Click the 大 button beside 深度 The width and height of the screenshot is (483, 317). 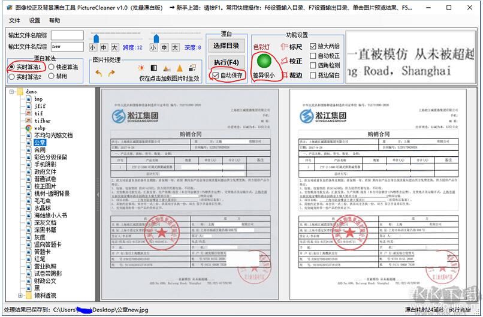[175, 47]
